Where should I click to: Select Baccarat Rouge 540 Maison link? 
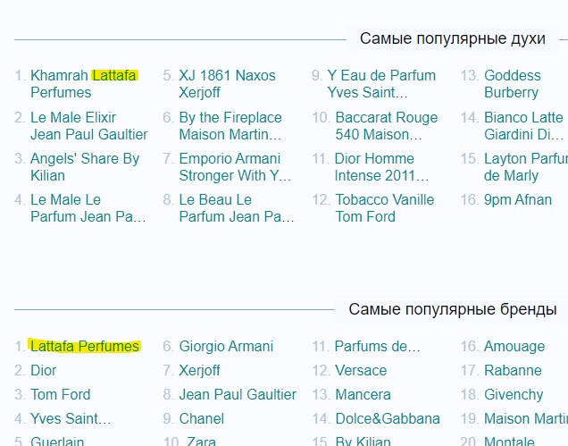[x=387, y=126]
